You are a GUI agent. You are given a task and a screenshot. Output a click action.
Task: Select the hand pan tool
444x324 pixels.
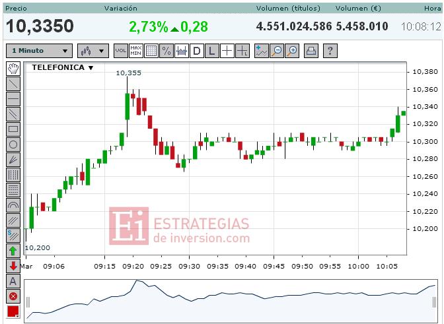click(13, 69)
